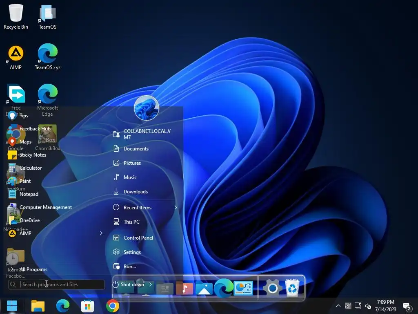Open the Music folder icon in the dock
This screenshot has height=314, width=418.
coord(185,288)
